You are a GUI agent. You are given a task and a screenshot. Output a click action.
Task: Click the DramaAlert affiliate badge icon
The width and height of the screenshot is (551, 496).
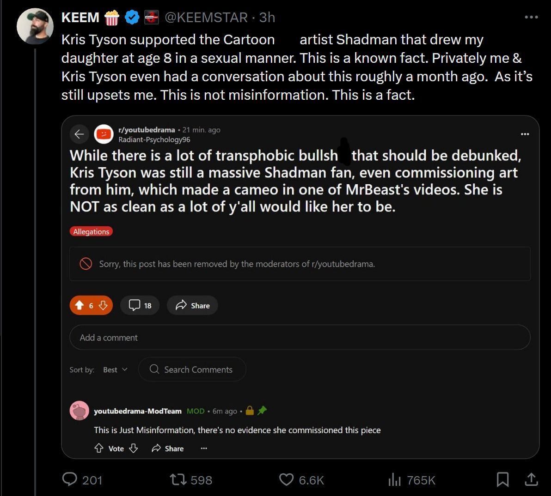151,17
